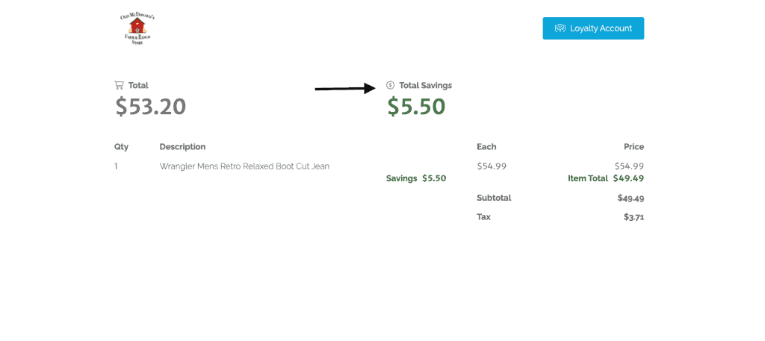Click the hands-heart icon in Loyalty Account button
The width and height of the screenshot is (765, 341).
(560, 28)
